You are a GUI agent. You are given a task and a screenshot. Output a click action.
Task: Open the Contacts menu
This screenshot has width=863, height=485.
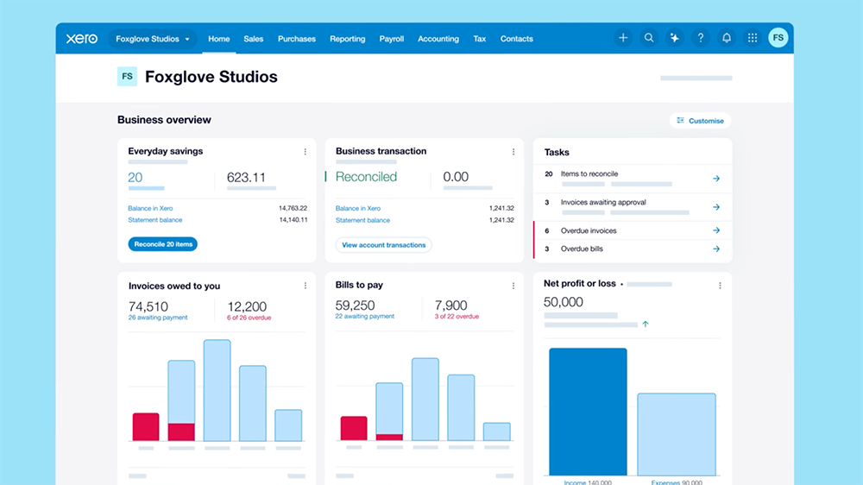pyautogui.click(x=516, y=39)
